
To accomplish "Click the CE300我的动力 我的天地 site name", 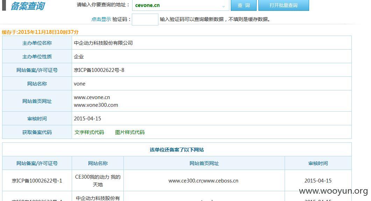I will 98,181.
